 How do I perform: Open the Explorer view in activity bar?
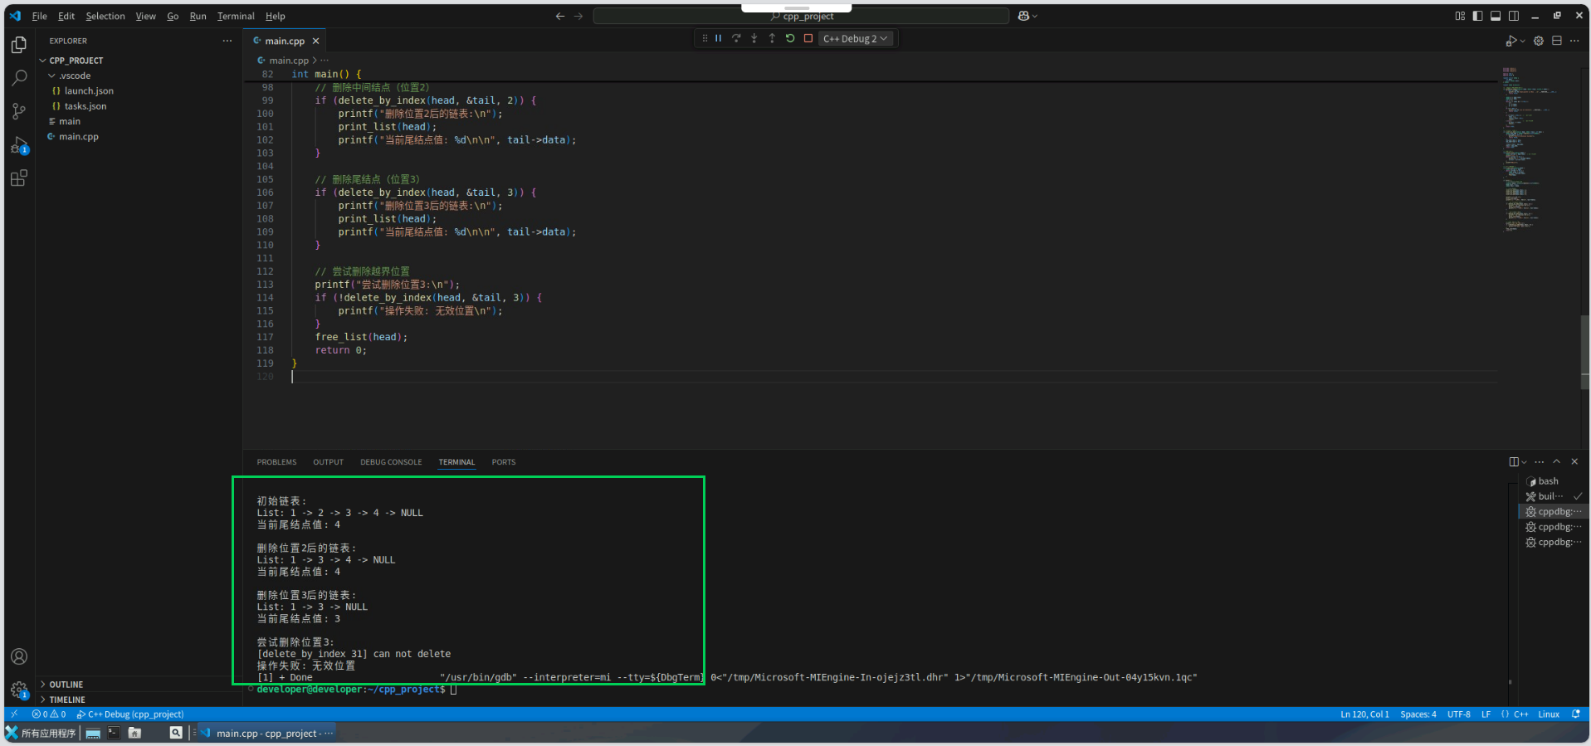pos(19,45)
